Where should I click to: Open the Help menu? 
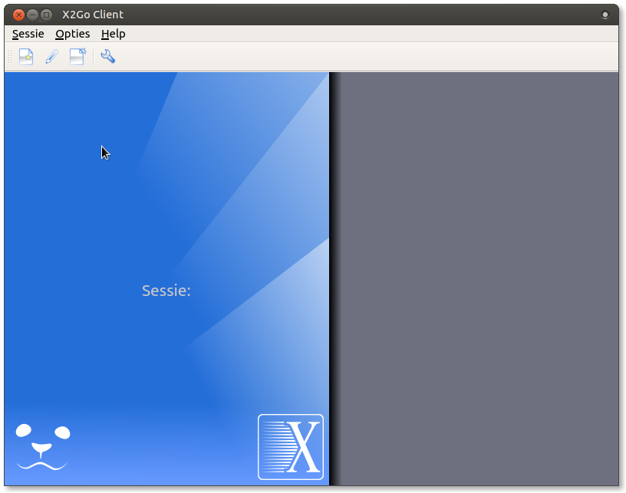click(x=114, y=34)
